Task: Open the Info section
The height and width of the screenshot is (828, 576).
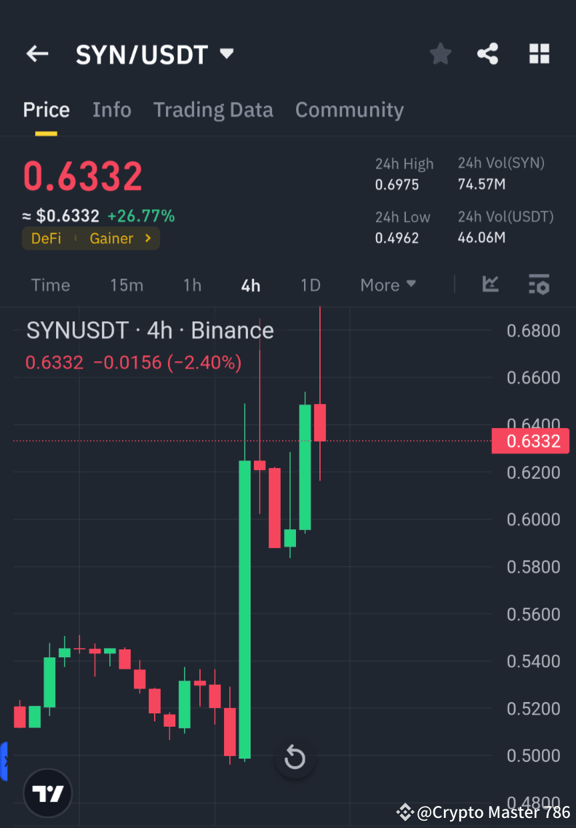Action: [111, 109]
